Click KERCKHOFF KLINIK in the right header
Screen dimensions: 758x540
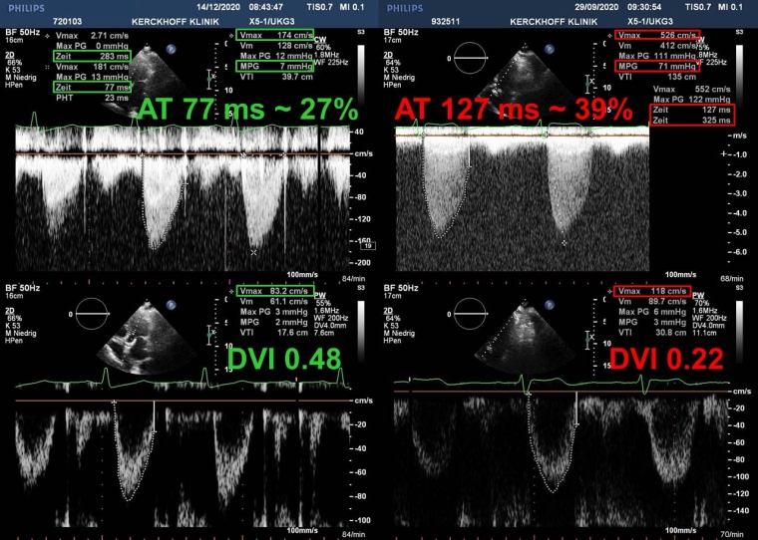[554, 22]
